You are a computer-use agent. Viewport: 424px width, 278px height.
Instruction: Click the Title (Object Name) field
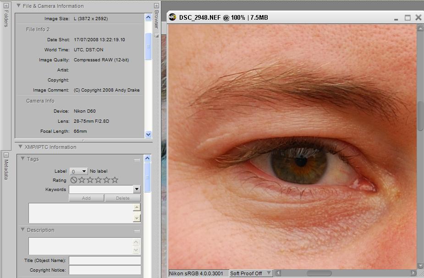[105, 260]
